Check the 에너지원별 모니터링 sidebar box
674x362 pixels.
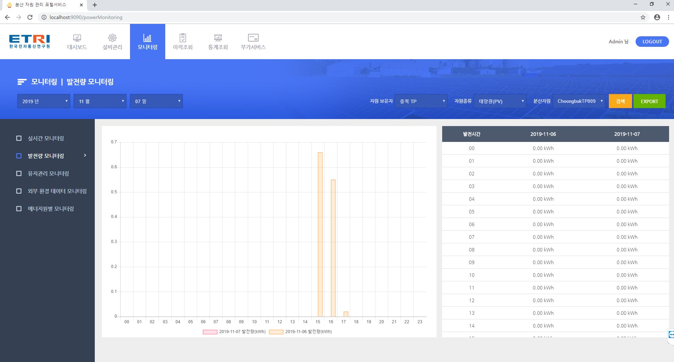click(19, 209)
